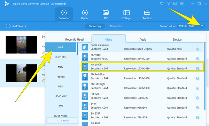Open settings gear for 3D Left-Right
209x126 pixels.
198,88
